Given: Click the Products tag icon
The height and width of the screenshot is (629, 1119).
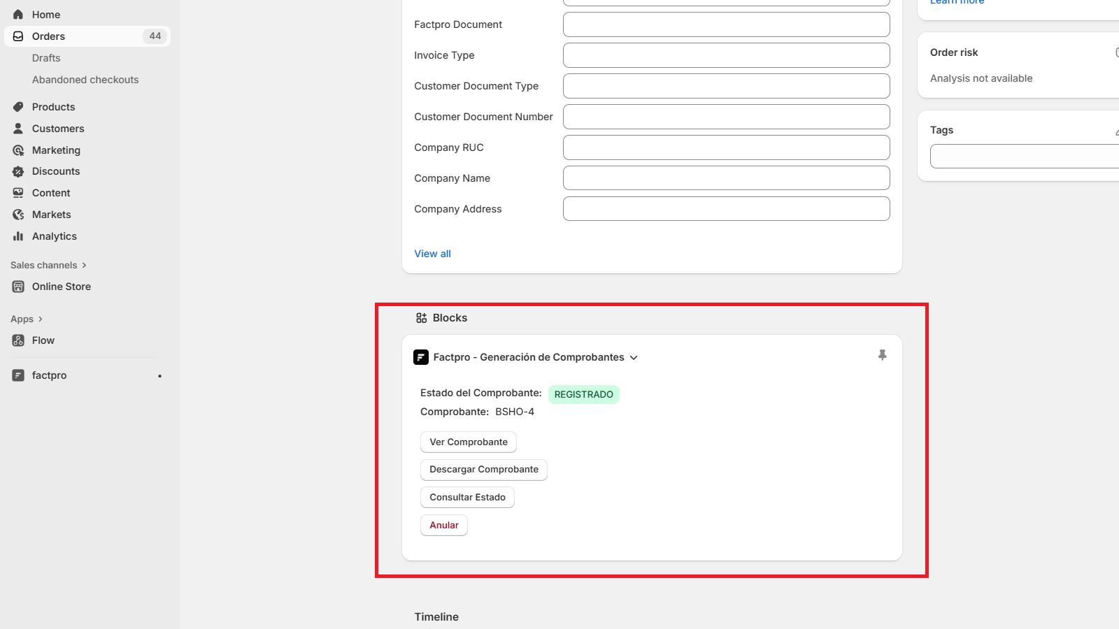Looking at the screenshot, I should (x=18, y=106).
